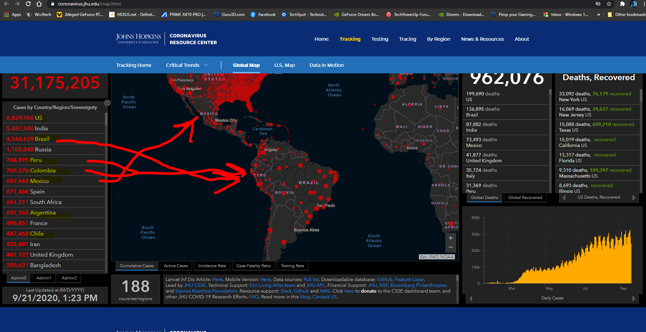Go back with browser back arrow
The width and height of the screenshot is (646, 332).
coord(6,4)
